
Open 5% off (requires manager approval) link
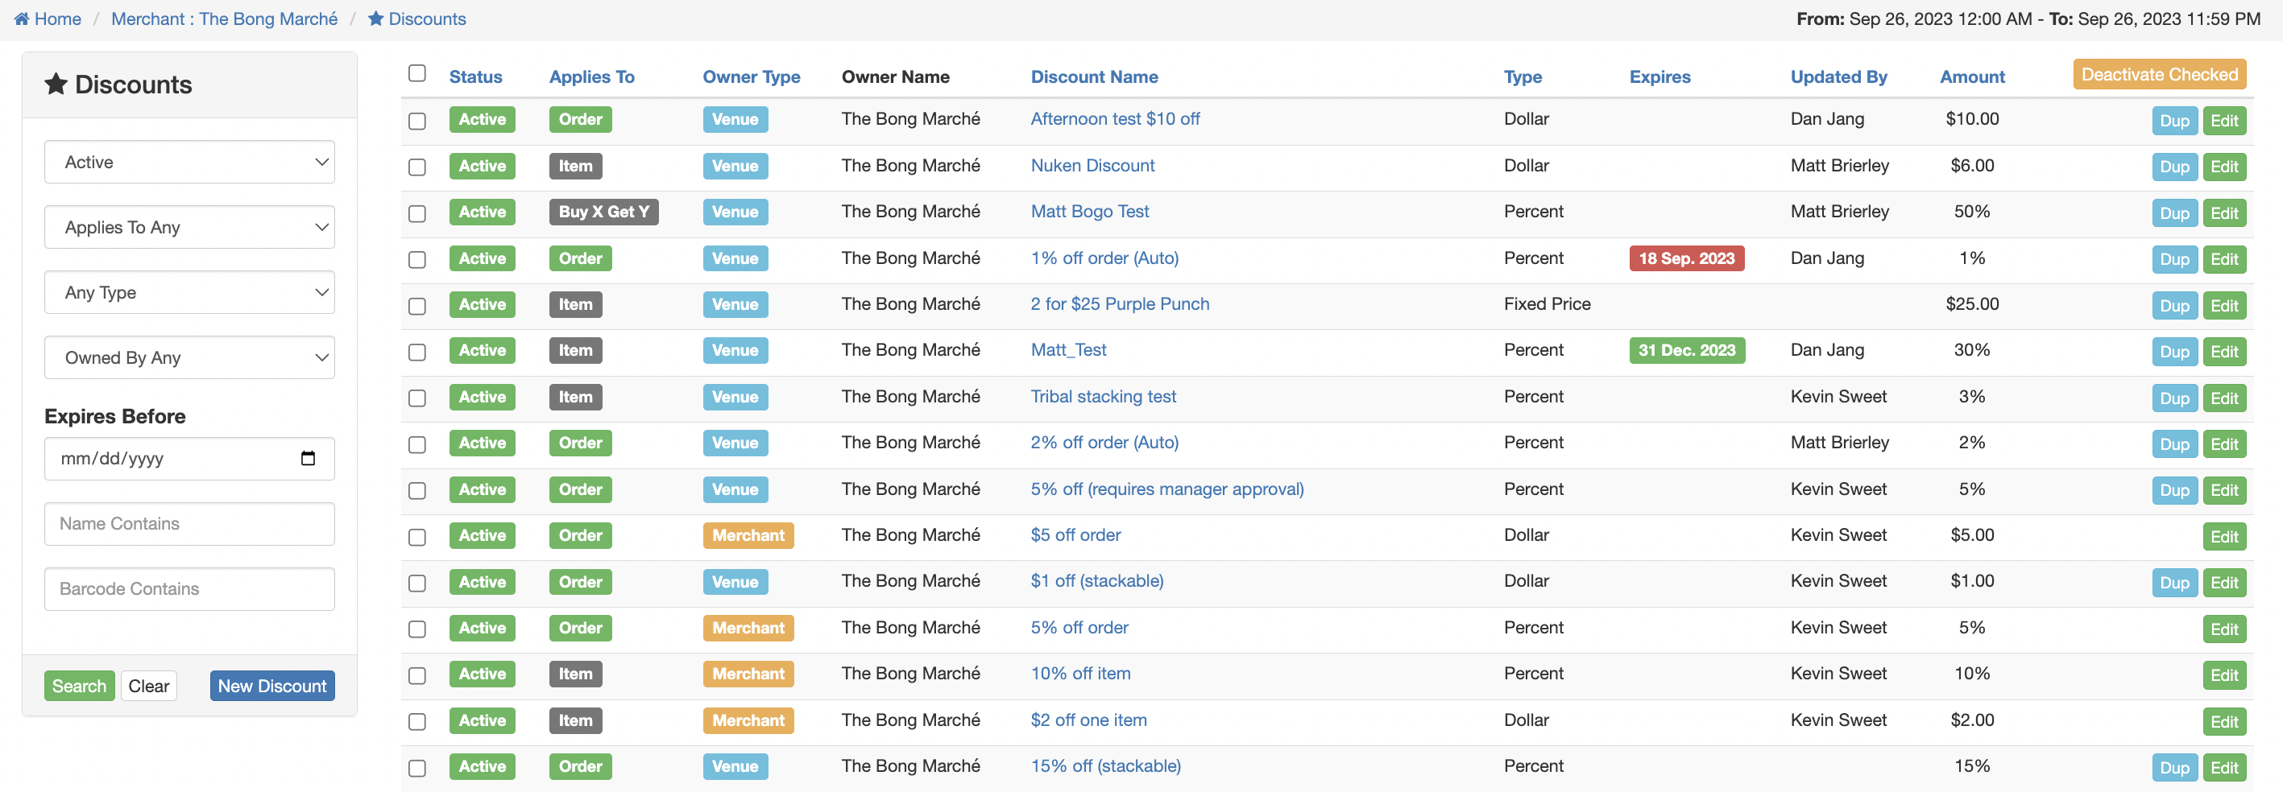pyautogui.click(x=1167, y=489)
